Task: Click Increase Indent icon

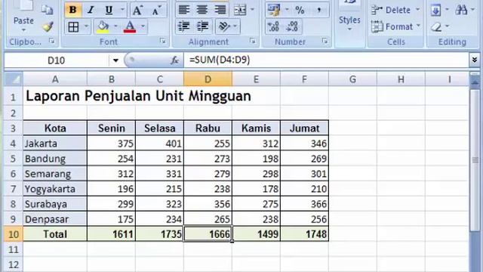Action: click(x=202, y=27)
